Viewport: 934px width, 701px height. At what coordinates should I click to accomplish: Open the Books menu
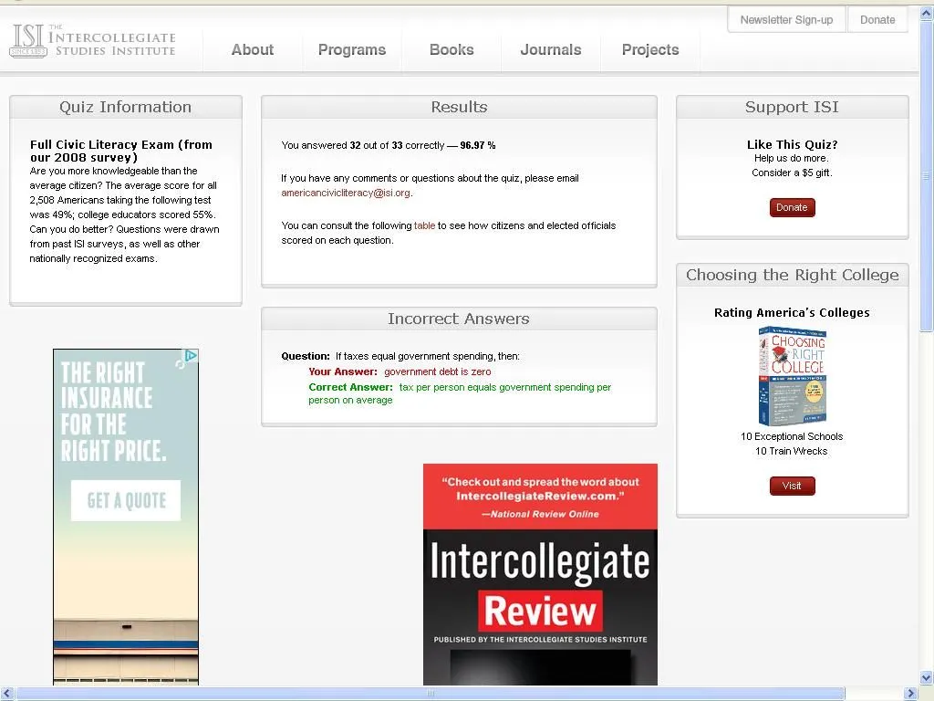(451, 50)
